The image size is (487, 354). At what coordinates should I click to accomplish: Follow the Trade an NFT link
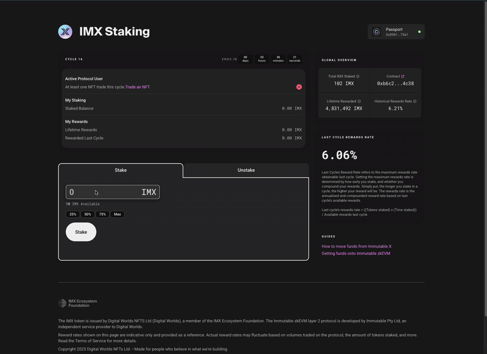(x=138, y=87)
